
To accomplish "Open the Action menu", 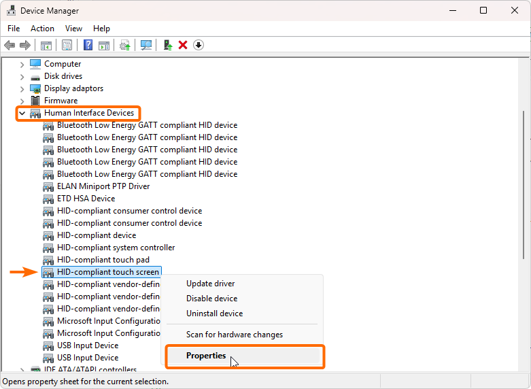I will click(x=42, y=29).
